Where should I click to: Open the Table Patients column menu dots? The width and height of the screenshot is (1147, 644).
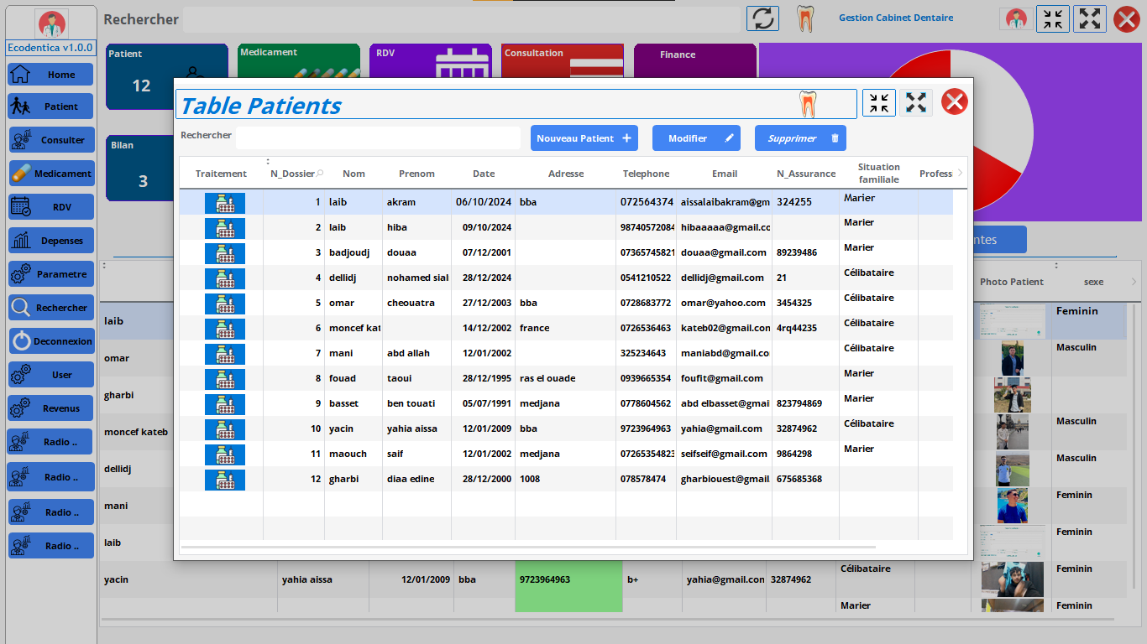pyautogui.click(x=268, y=161)
